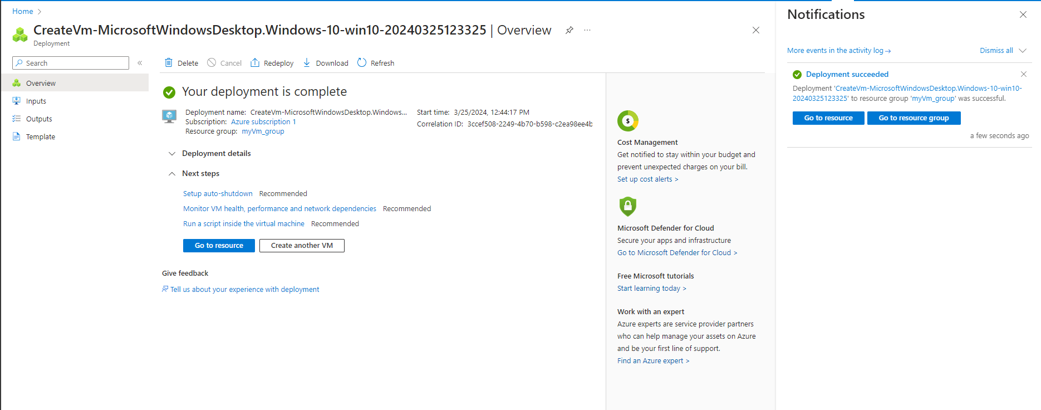The height and width of the screenshot is (410, 1041).
Task: Click Go to resource group button
Action: (x=914, y=118)
